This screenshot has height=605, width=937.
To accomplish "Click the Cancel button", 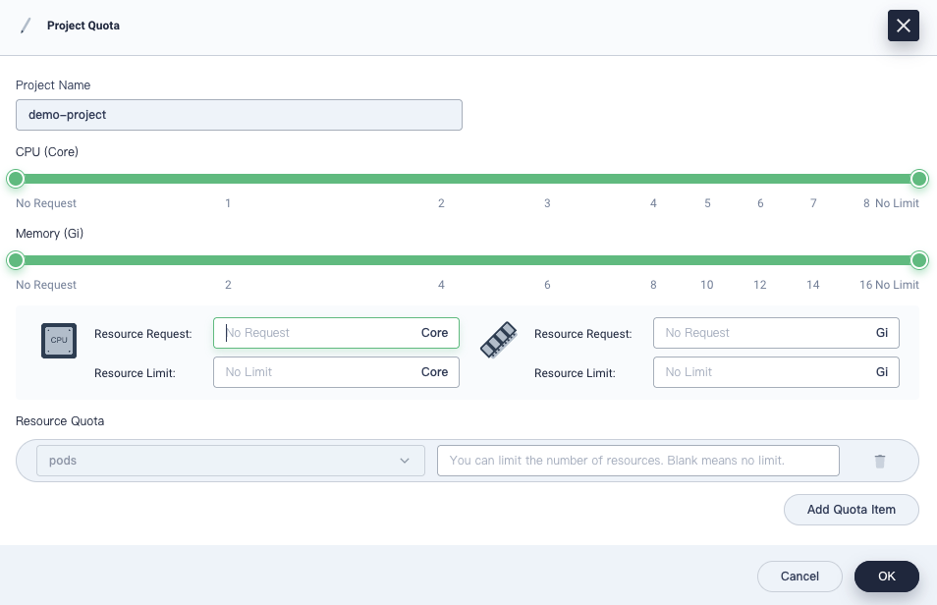I will (x=799, y=577).
